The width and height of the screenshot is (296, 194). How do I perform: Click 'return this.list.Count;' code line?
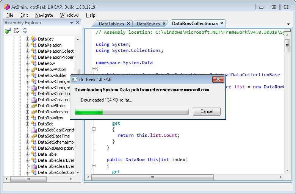tap(148, 135)
